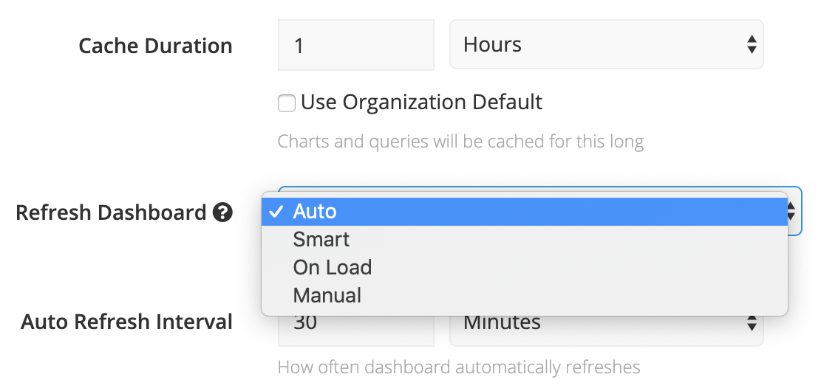The image size is (821, 391).
Task: Click the Refresh Dashboard select arrow
Action: tap(791, 212)
